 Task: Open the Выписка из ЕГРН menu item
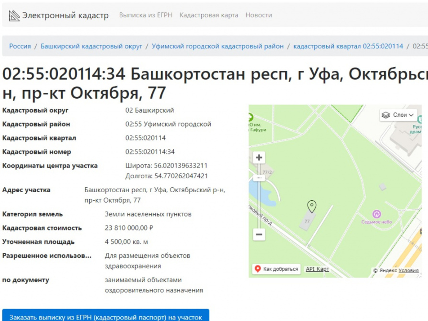point(145,15)
